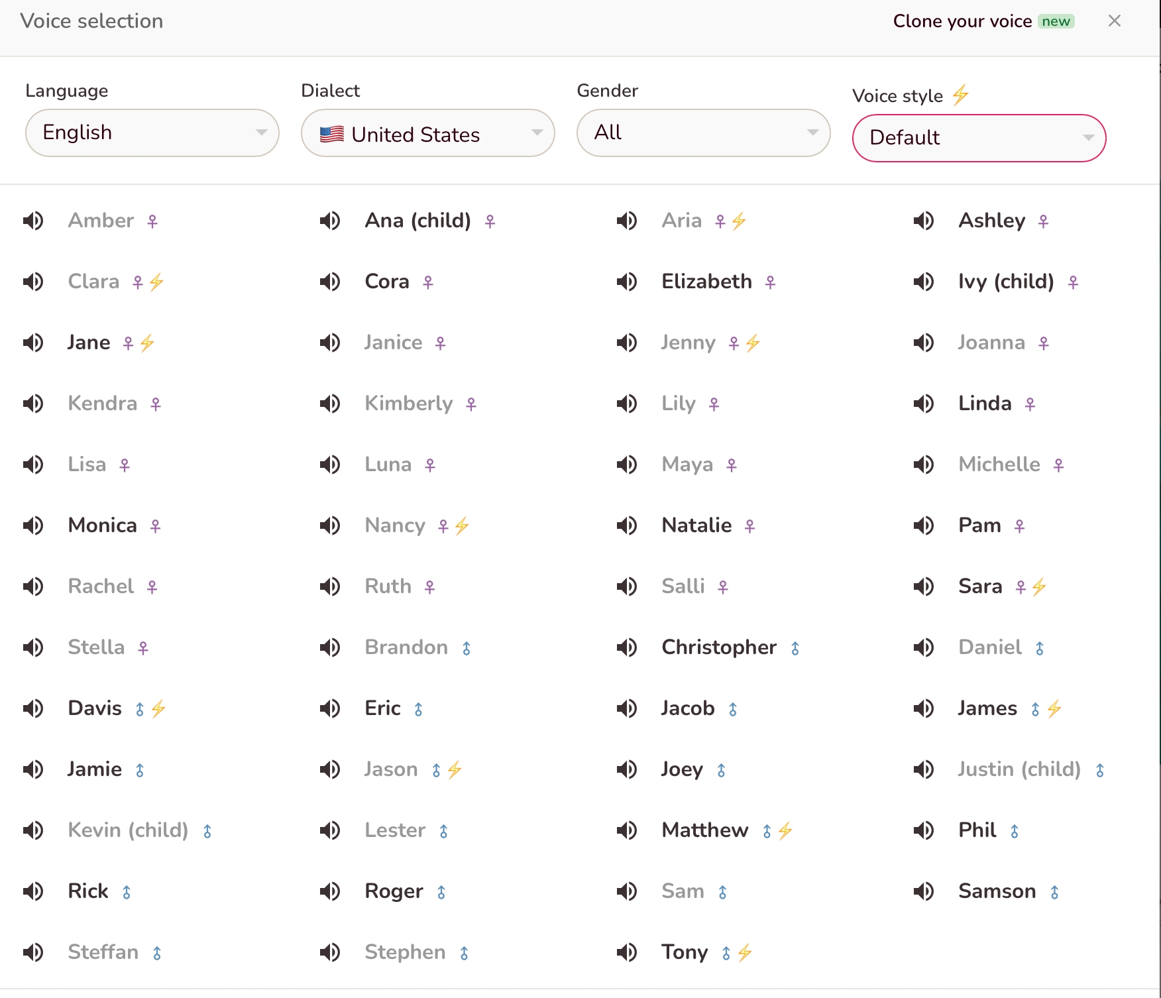Open the Language dropdown showing English
Viewport: 1161px width, 998px height.
(152, 133)
